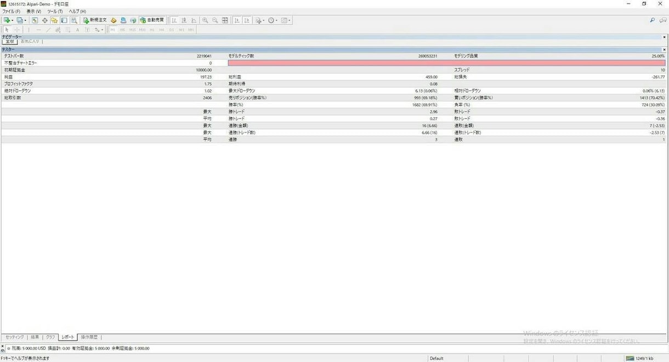This screenshot has height=362, width=669.
Task: Open the Data Window crosshair icon
Action: (x=44, y=20)
